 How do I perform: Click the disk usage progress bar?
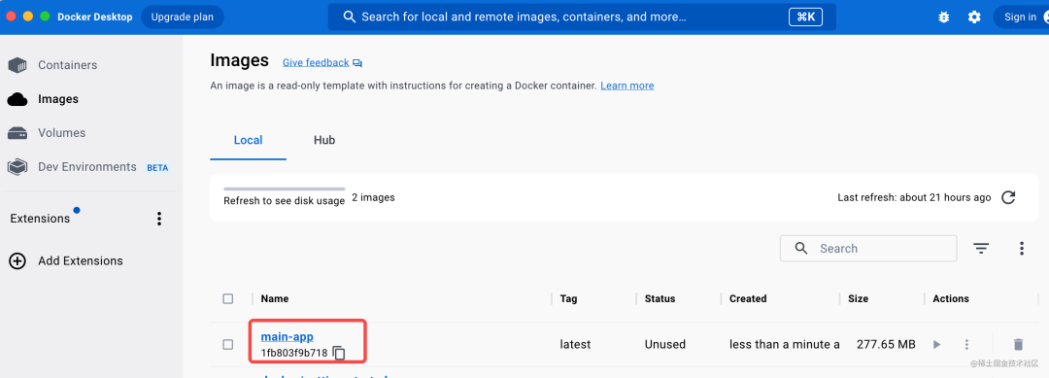click(x=285, y=189)
